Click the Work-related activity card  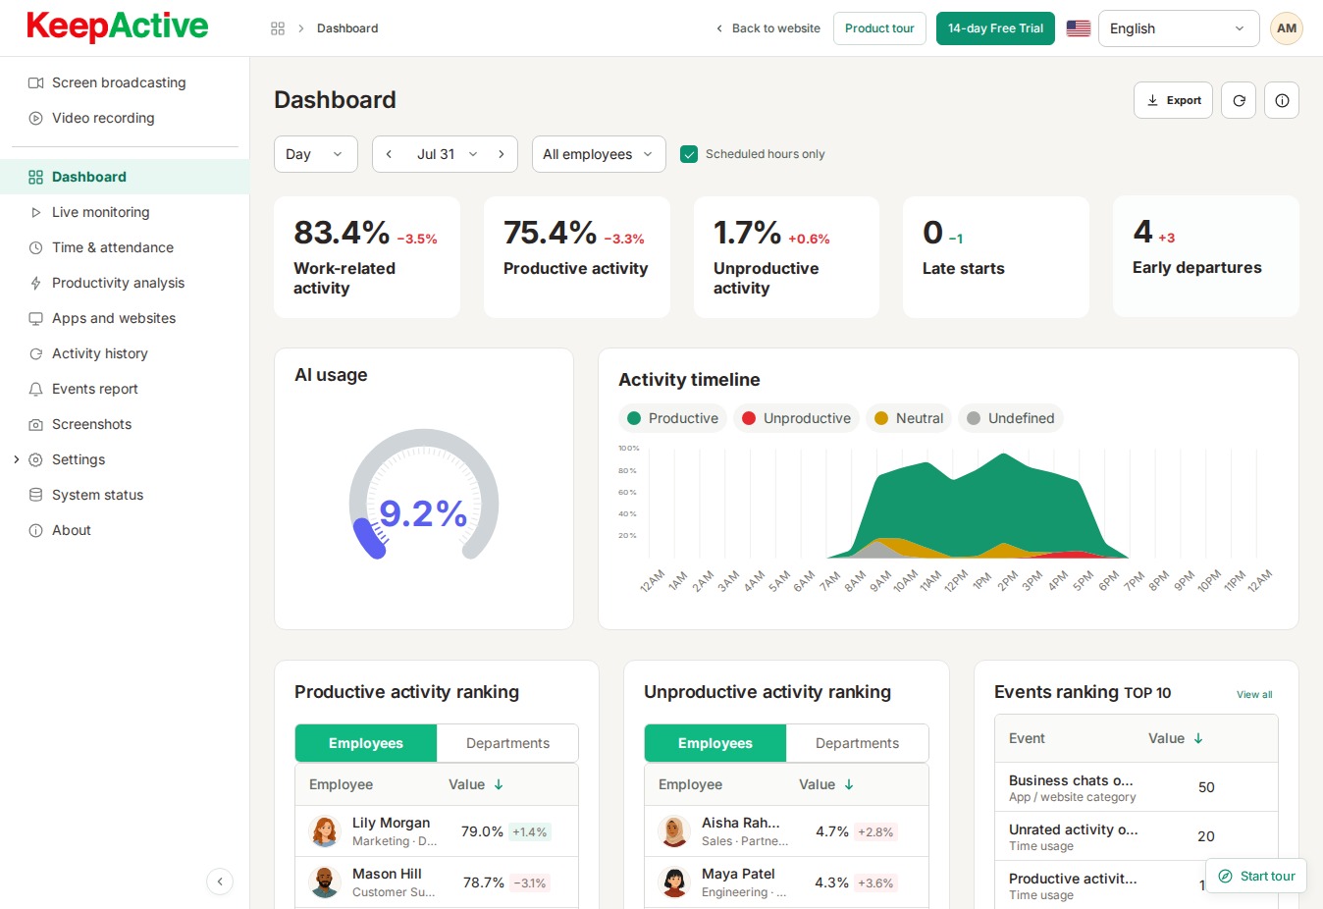click(367, 257)
